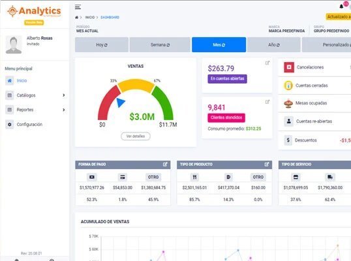Expand the Tipo de Producto panel icon

(x=267, y=164)
